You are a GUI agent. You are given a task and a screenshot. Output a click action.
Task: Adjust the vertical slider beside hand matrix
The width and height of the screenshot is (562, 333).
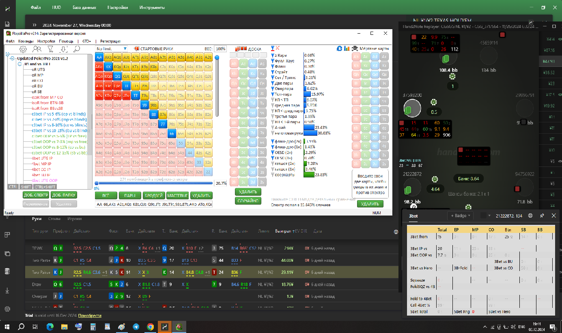coord(217,85)
